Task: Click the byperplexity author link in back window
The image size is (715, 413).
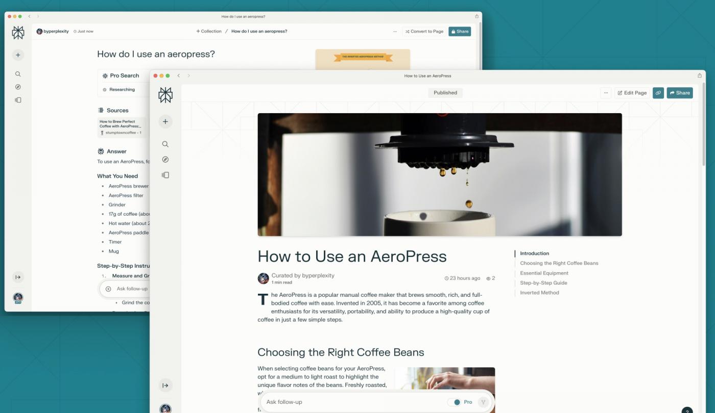Action: (53, 31)
